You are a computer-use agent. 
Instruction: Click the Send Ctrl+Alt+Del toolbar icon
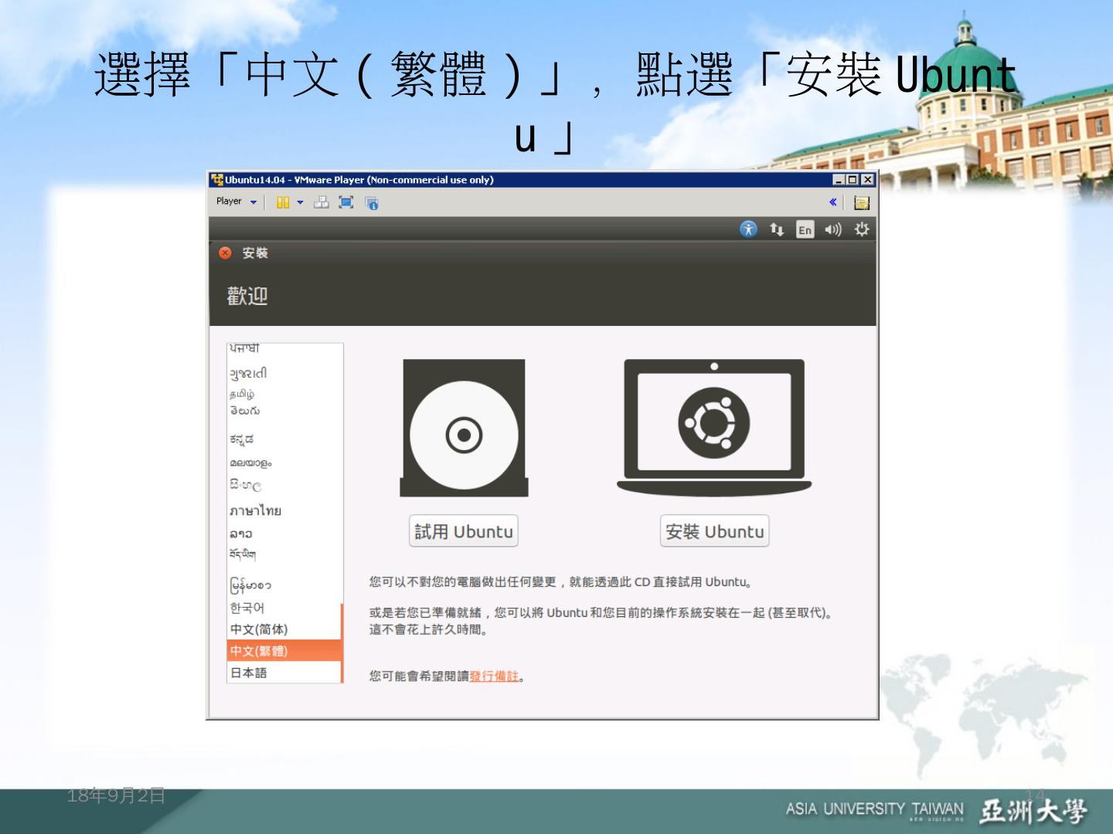point(322,202)
